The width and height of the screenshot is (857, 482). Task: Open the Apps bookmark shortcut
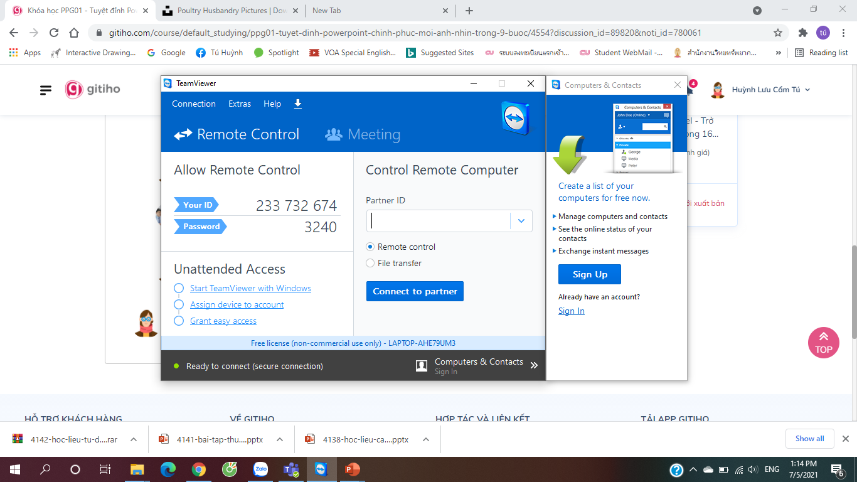(x=25, y=53)
